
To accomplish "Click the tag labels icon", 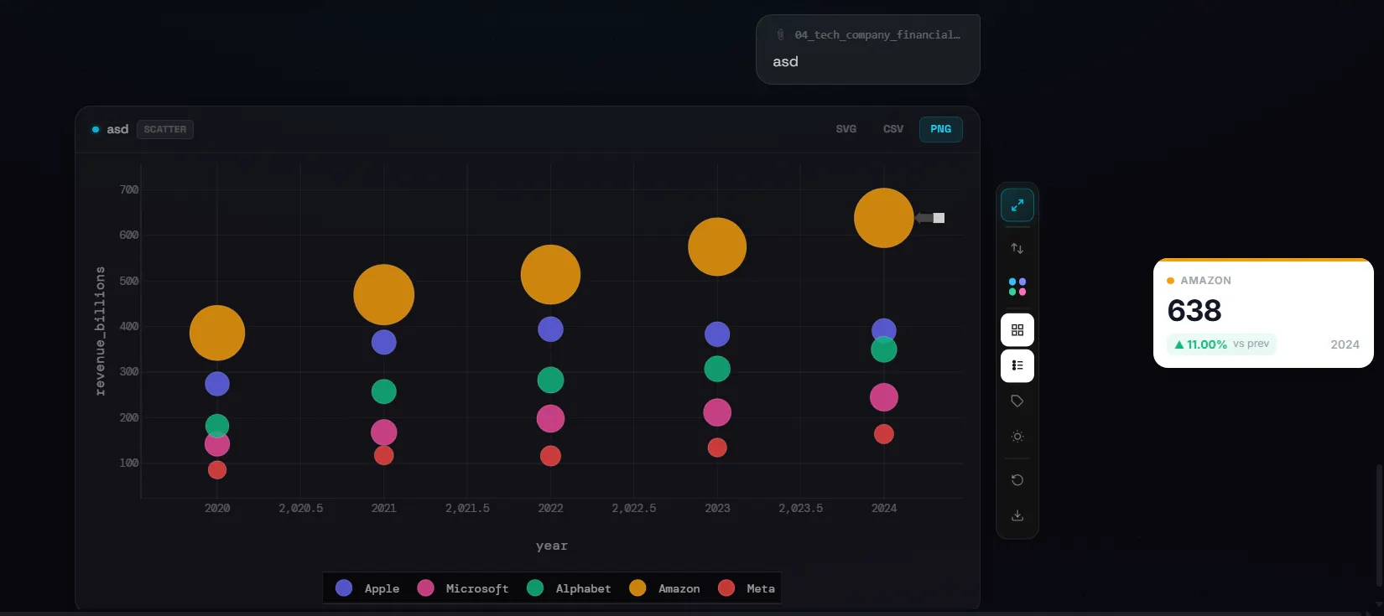I will 1017,401.
